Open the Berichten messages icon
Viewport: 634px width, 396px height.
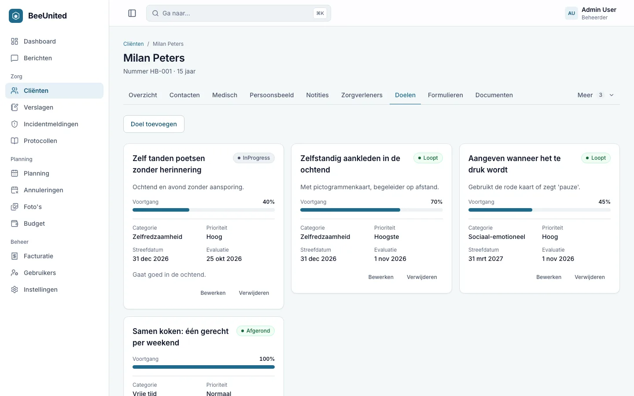15,58
